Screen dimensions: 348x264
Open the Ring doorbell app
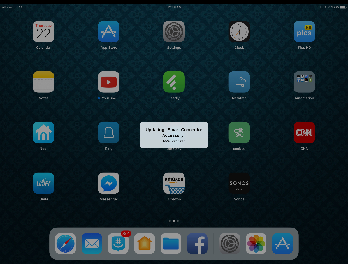tap(109, 133)
